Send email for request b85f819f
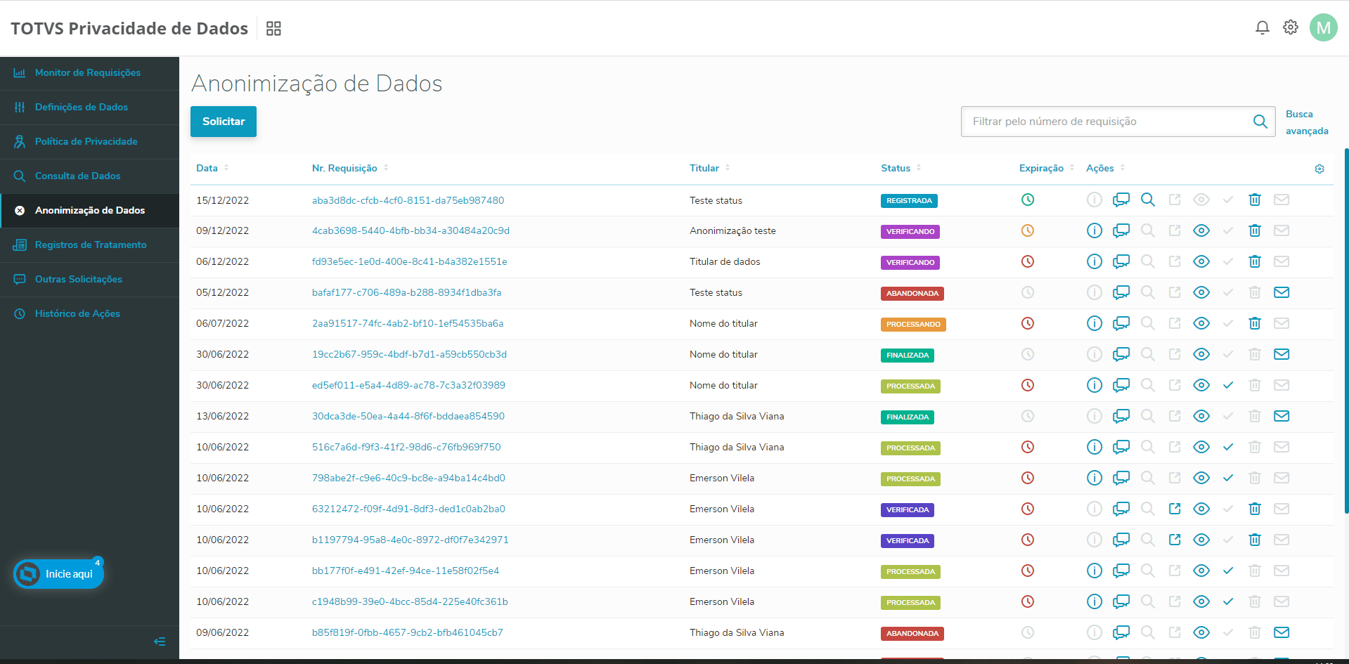The height and width of the screenshot is (664, 1349). click(1282, 632)
